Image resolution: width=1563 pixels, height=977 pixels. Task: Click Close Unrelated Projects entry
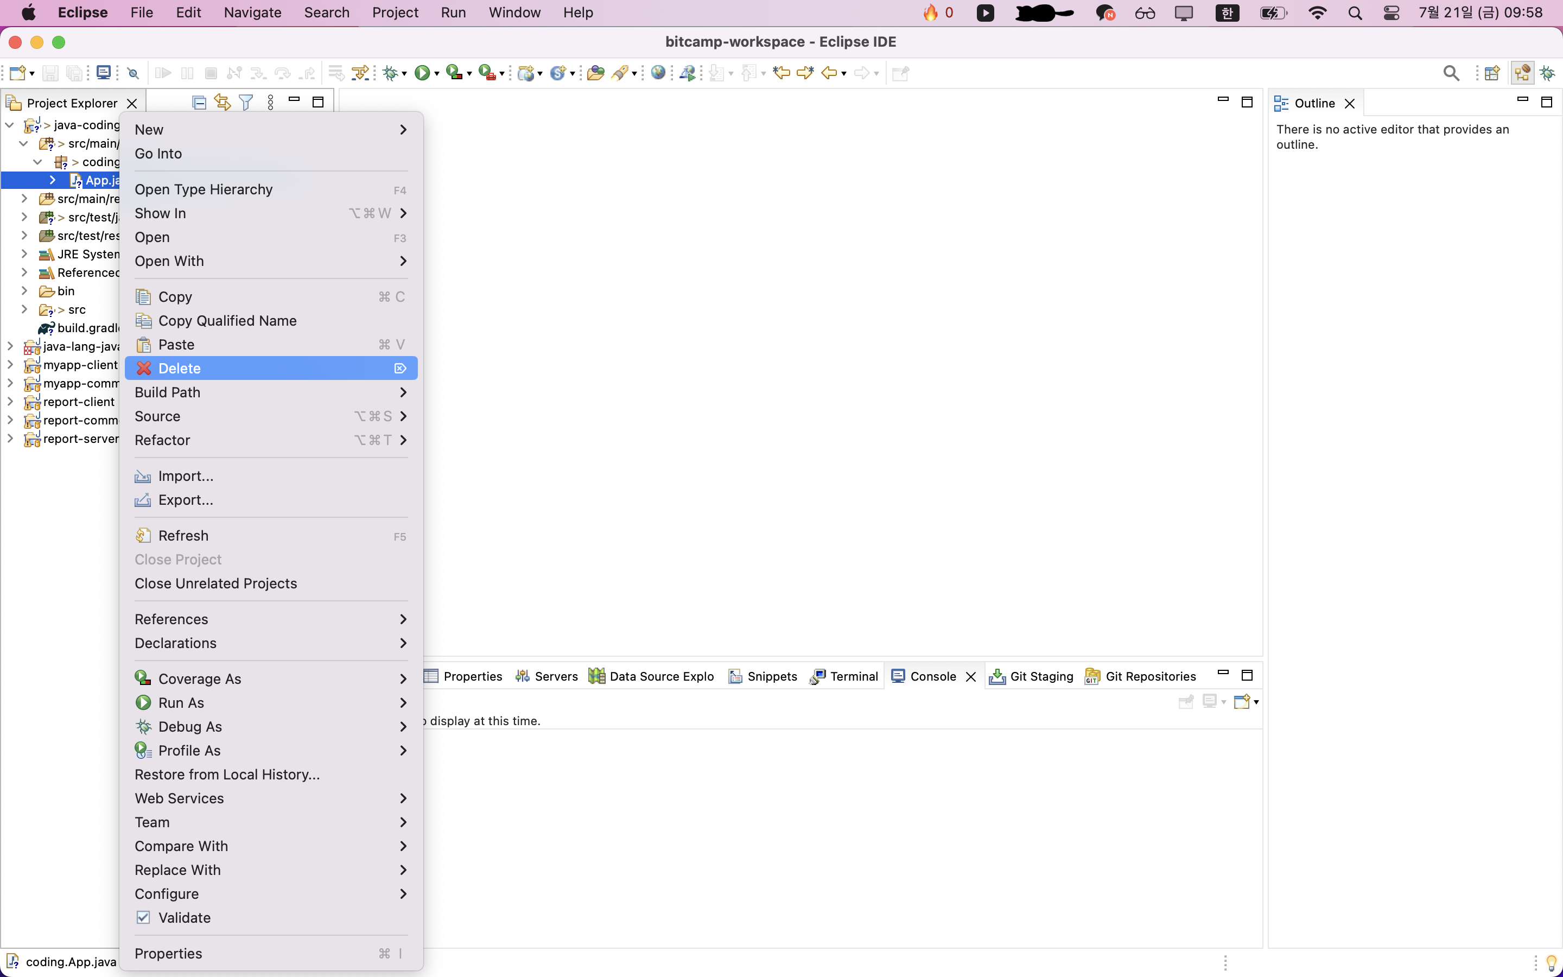coord(215,583)
